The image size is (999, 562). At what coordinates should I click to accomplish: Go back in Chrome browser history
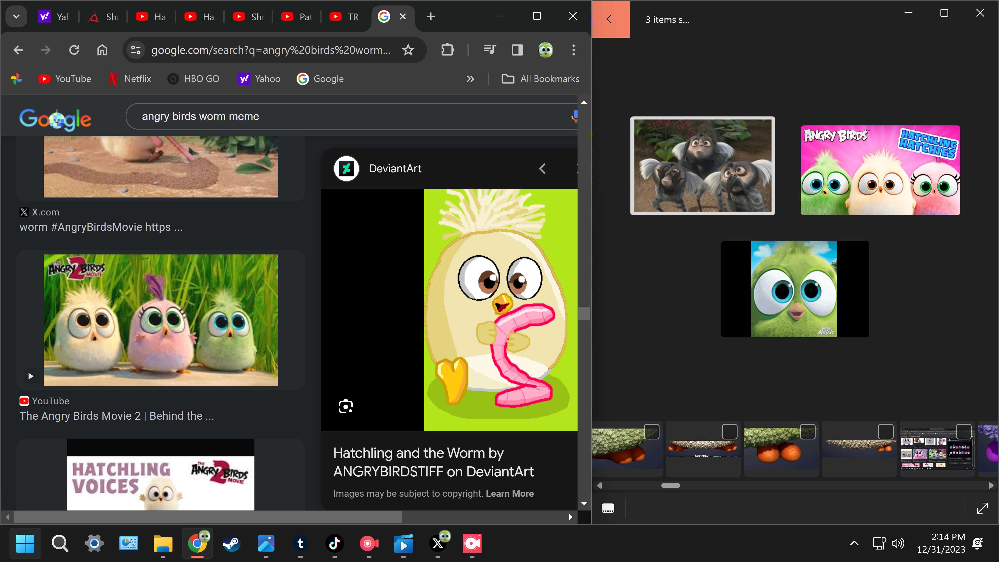coord(18,50)
